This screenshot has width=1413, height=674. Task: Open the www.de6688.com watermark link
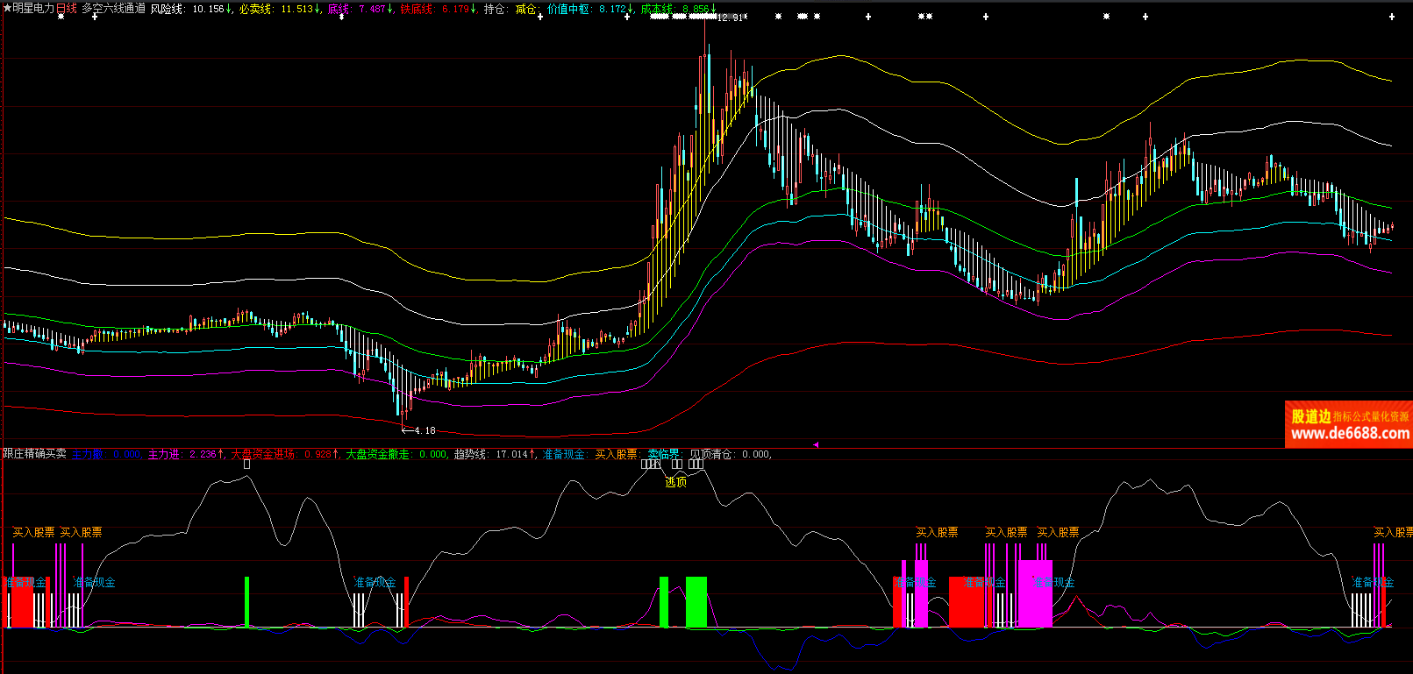pyautogui.click(x=1350, y=434)
